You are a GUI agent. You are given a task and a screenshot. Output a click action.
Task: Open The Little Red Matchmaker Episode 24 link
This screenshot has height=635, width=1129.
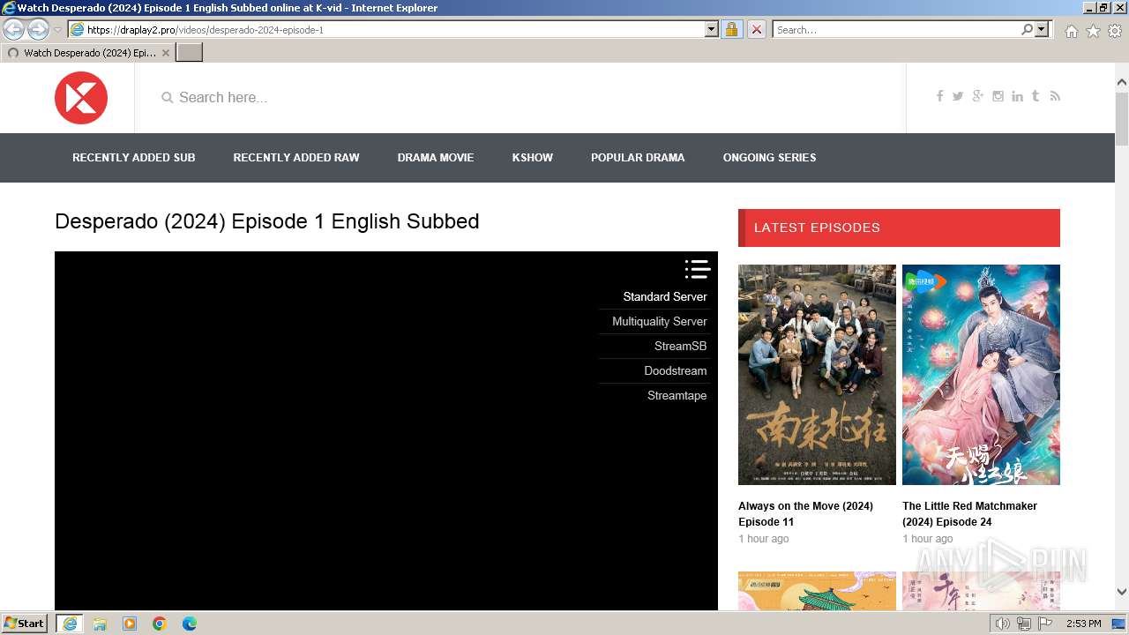(969, 514)
